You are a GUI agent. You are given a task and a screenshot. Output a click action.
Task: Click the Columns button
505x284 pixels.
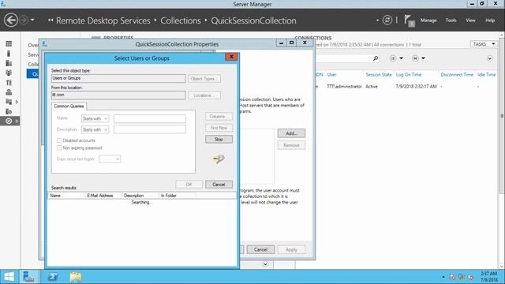click(x=219, y=116)
